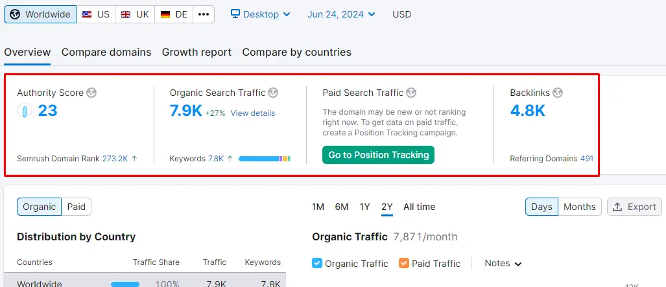This screenshot has width=666, height=287.
Task: Click the Worldwide traffic share bar
Action: tap(125, 284)
